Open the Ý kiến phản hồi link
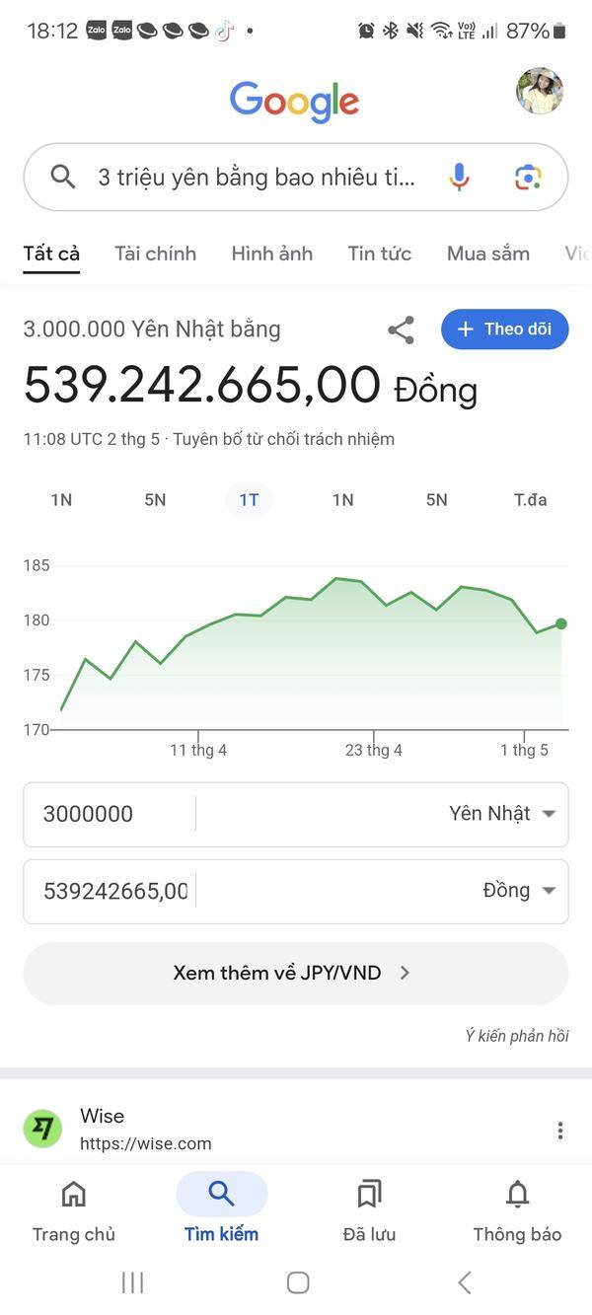The height and width of the screenshot is (1315, 592). point(517,1036)
